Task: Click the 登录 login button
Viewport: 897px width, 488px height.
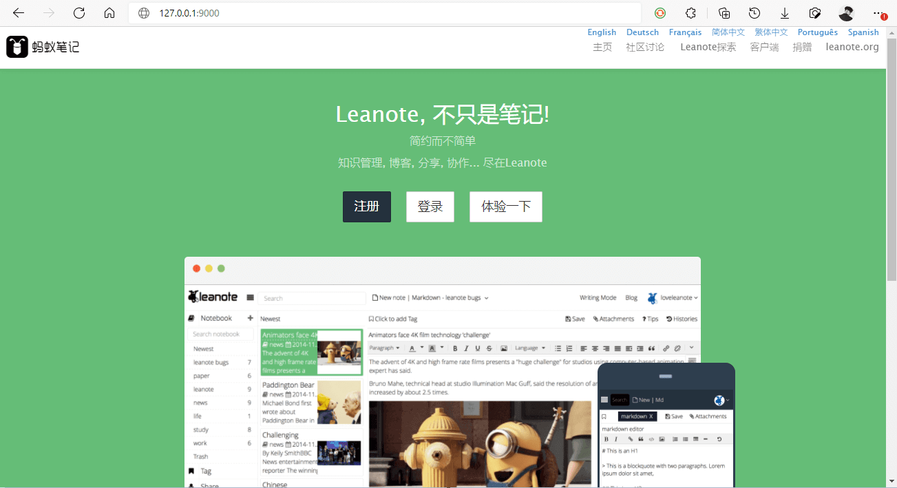Action: tap(430, 206)
